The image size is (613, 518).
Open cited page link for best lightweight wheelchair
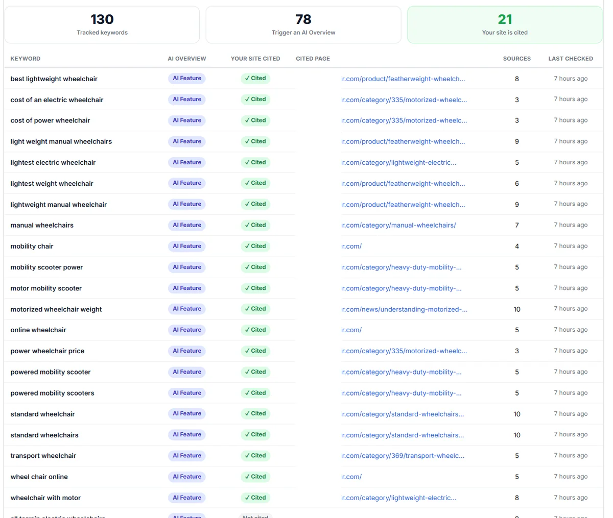[404, 79]
